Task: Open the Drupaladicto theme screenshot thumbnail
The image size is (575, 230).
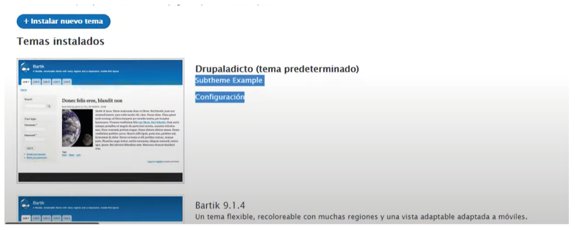Action: point(100,121)
